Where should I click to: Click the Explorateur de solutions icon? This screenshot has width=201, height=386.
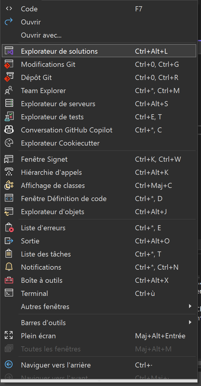coord(9,51)
